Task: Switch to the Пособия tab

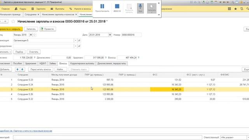Action: point(18,63)
